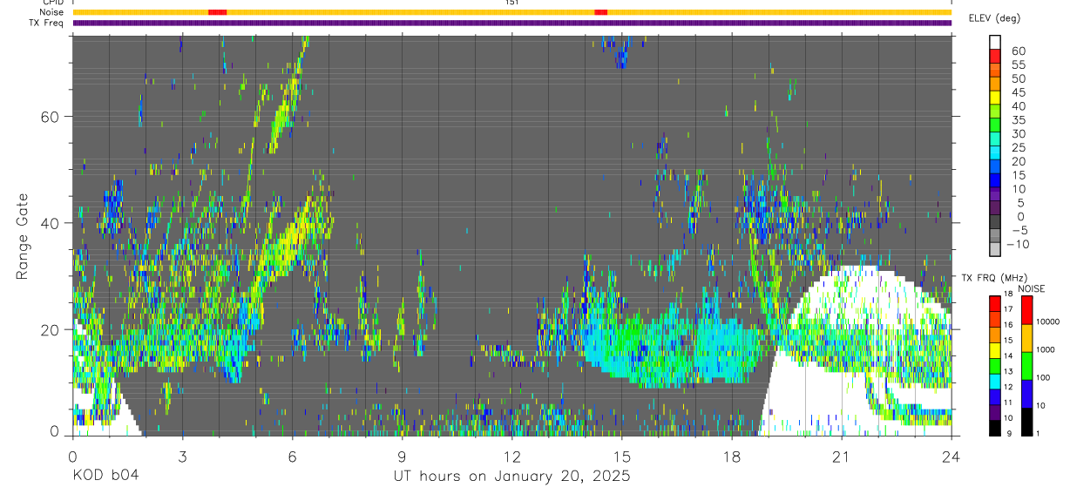Click the '10000' label on NOISE colorbar

(1046, 321)
